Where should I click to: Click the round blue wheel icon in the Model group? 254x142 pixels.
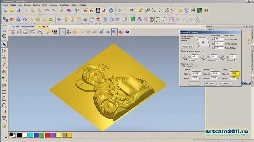tap(111, 11)
